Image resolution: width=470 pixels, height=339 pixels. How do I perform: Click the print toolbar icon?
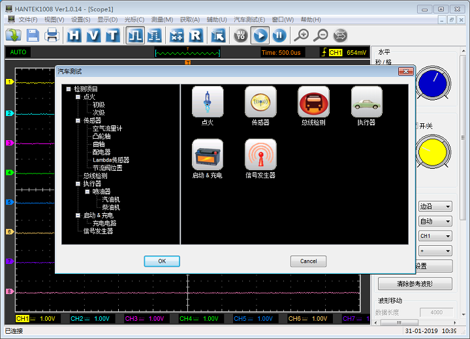[52, 35]
